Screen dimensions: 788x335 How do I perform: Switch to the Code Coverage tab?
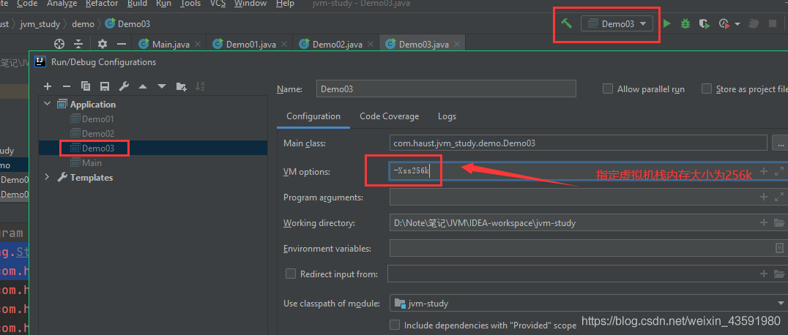pyautogui.click(x=389, y=116)
